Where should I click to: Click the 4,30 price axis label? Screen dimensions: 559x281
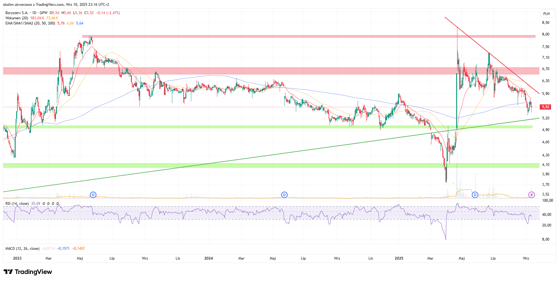click(546, 155)
